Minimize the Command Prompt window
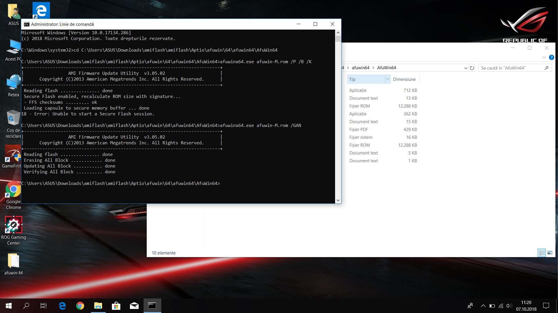Viewport: 558px width, 313px height. point(298,24)
